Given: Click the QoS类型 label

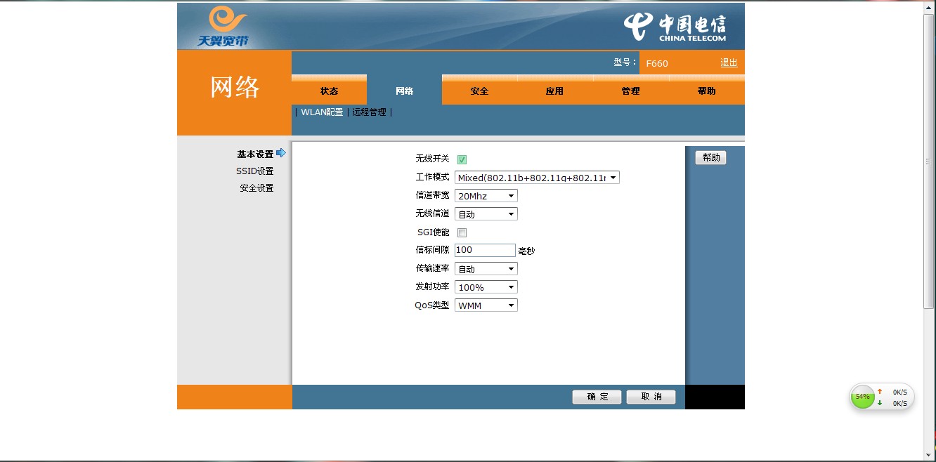Looking at the screenshot, I should point(431,305).
